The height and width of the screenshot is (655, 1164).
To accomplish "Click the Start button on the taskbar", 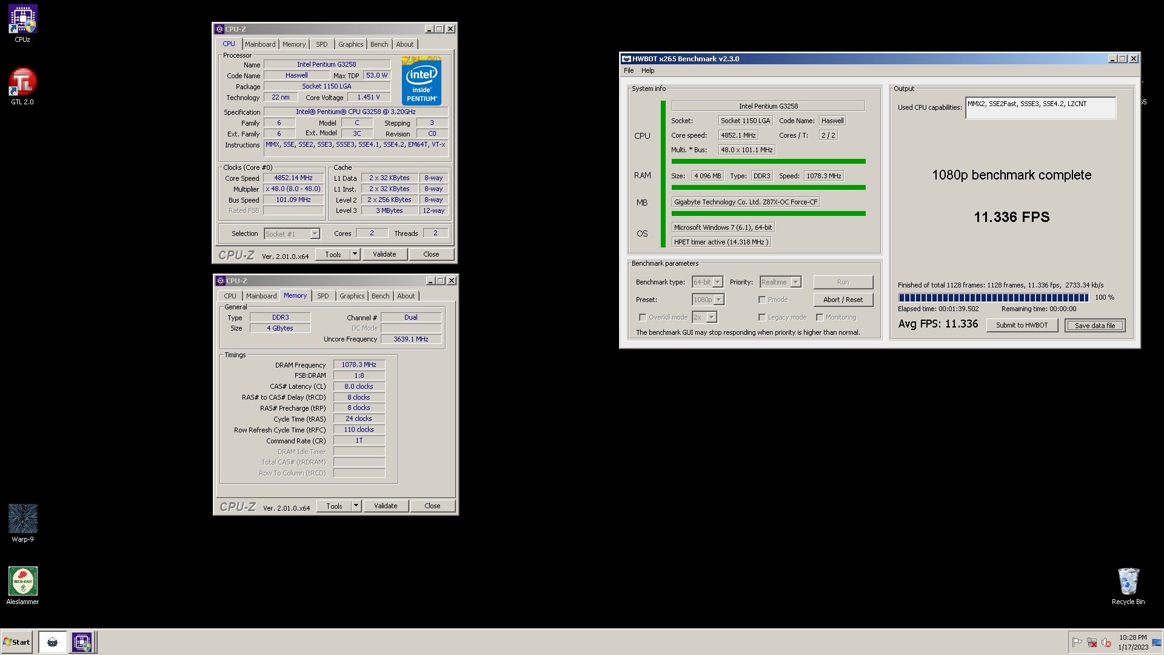I will click(x=16, y=642).
